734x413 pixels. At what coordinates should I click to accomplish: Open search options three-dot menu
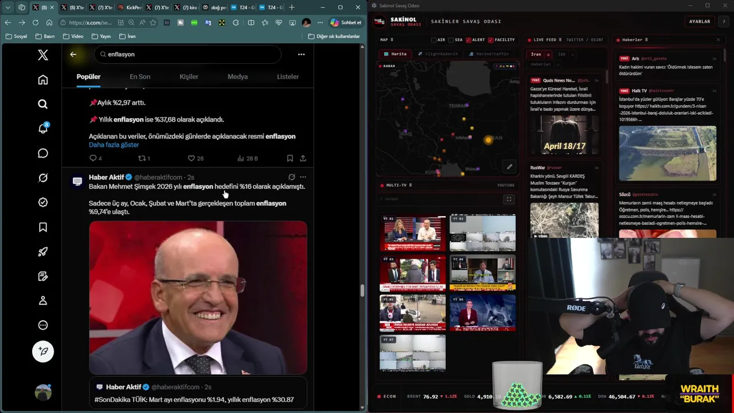301,54
